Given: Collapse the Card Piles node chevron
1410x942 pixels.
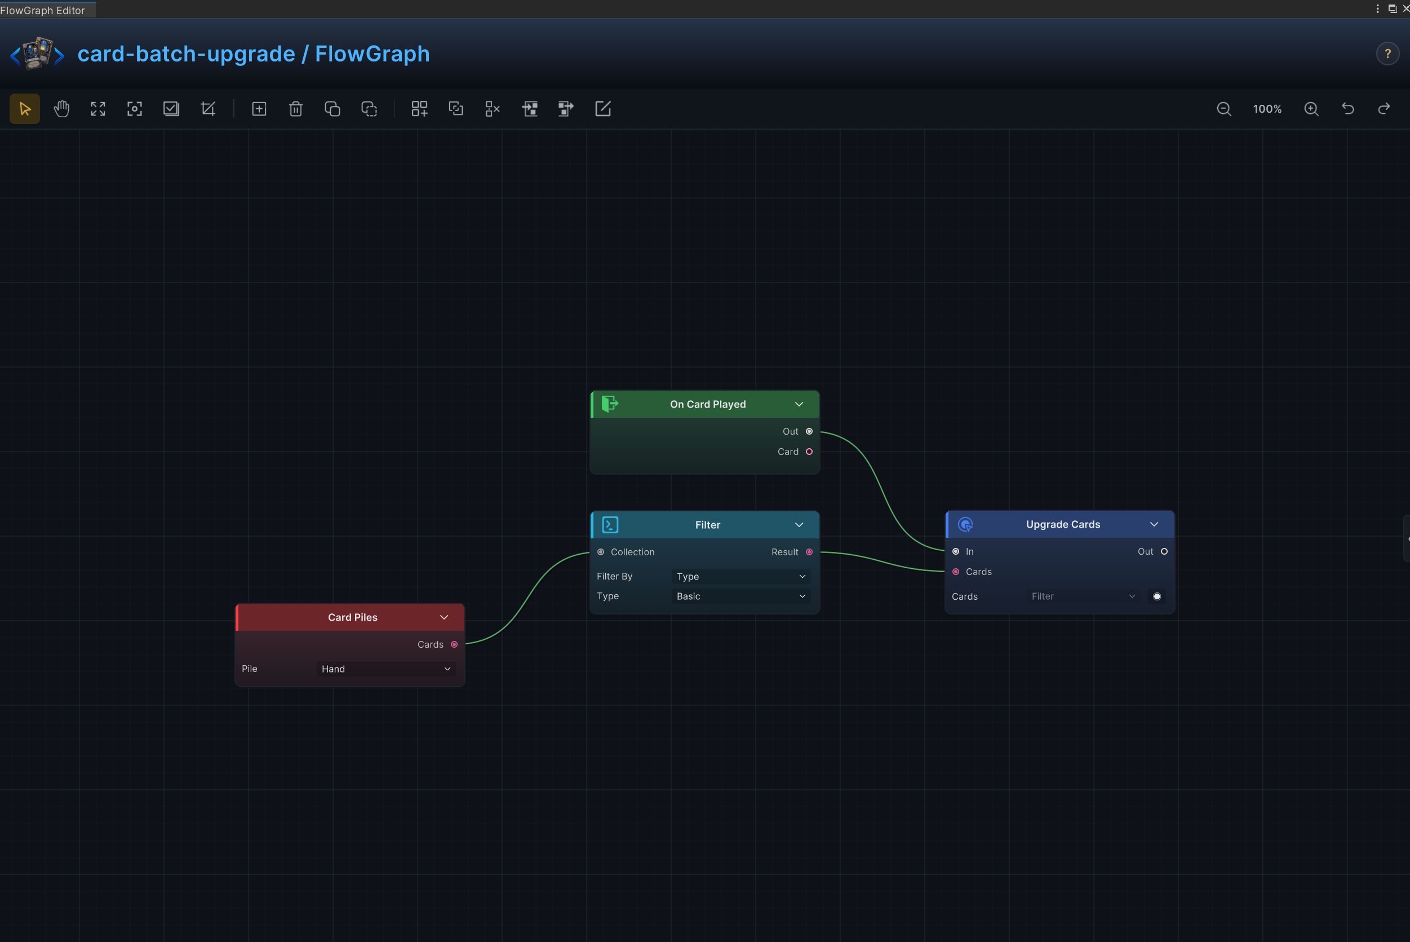Looking at the screenshot, I should click(445, 618).
